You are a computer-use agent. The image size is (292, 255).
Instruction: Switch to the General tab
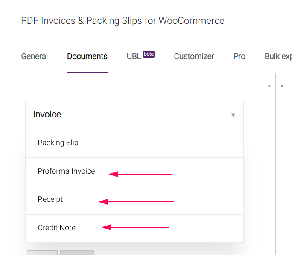click(x=35, y=57)
